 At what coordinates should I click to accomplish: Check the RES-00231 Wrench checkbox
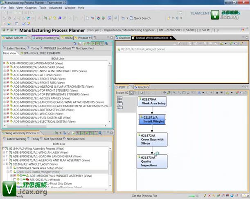15,179
